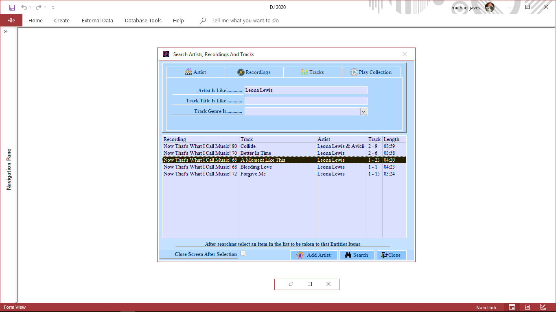Click the Add Artist button

(x=314, y=255)
